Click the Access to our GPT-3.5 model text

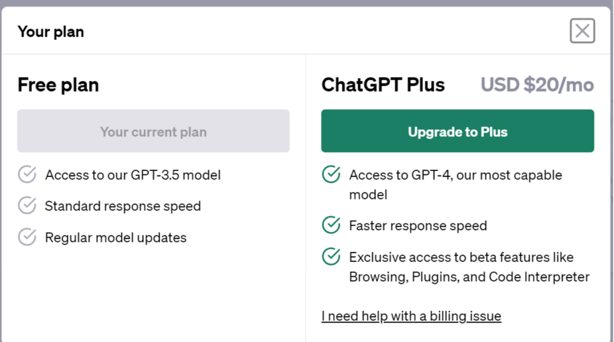[x=132, y=175]
